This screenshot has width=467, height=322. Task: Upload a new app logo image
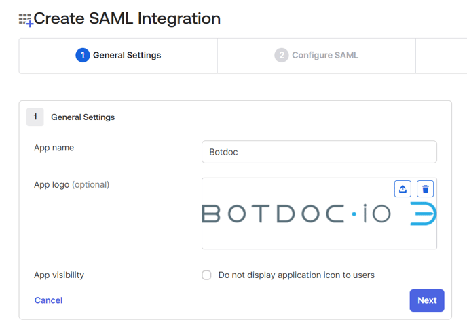pos(403,188)
